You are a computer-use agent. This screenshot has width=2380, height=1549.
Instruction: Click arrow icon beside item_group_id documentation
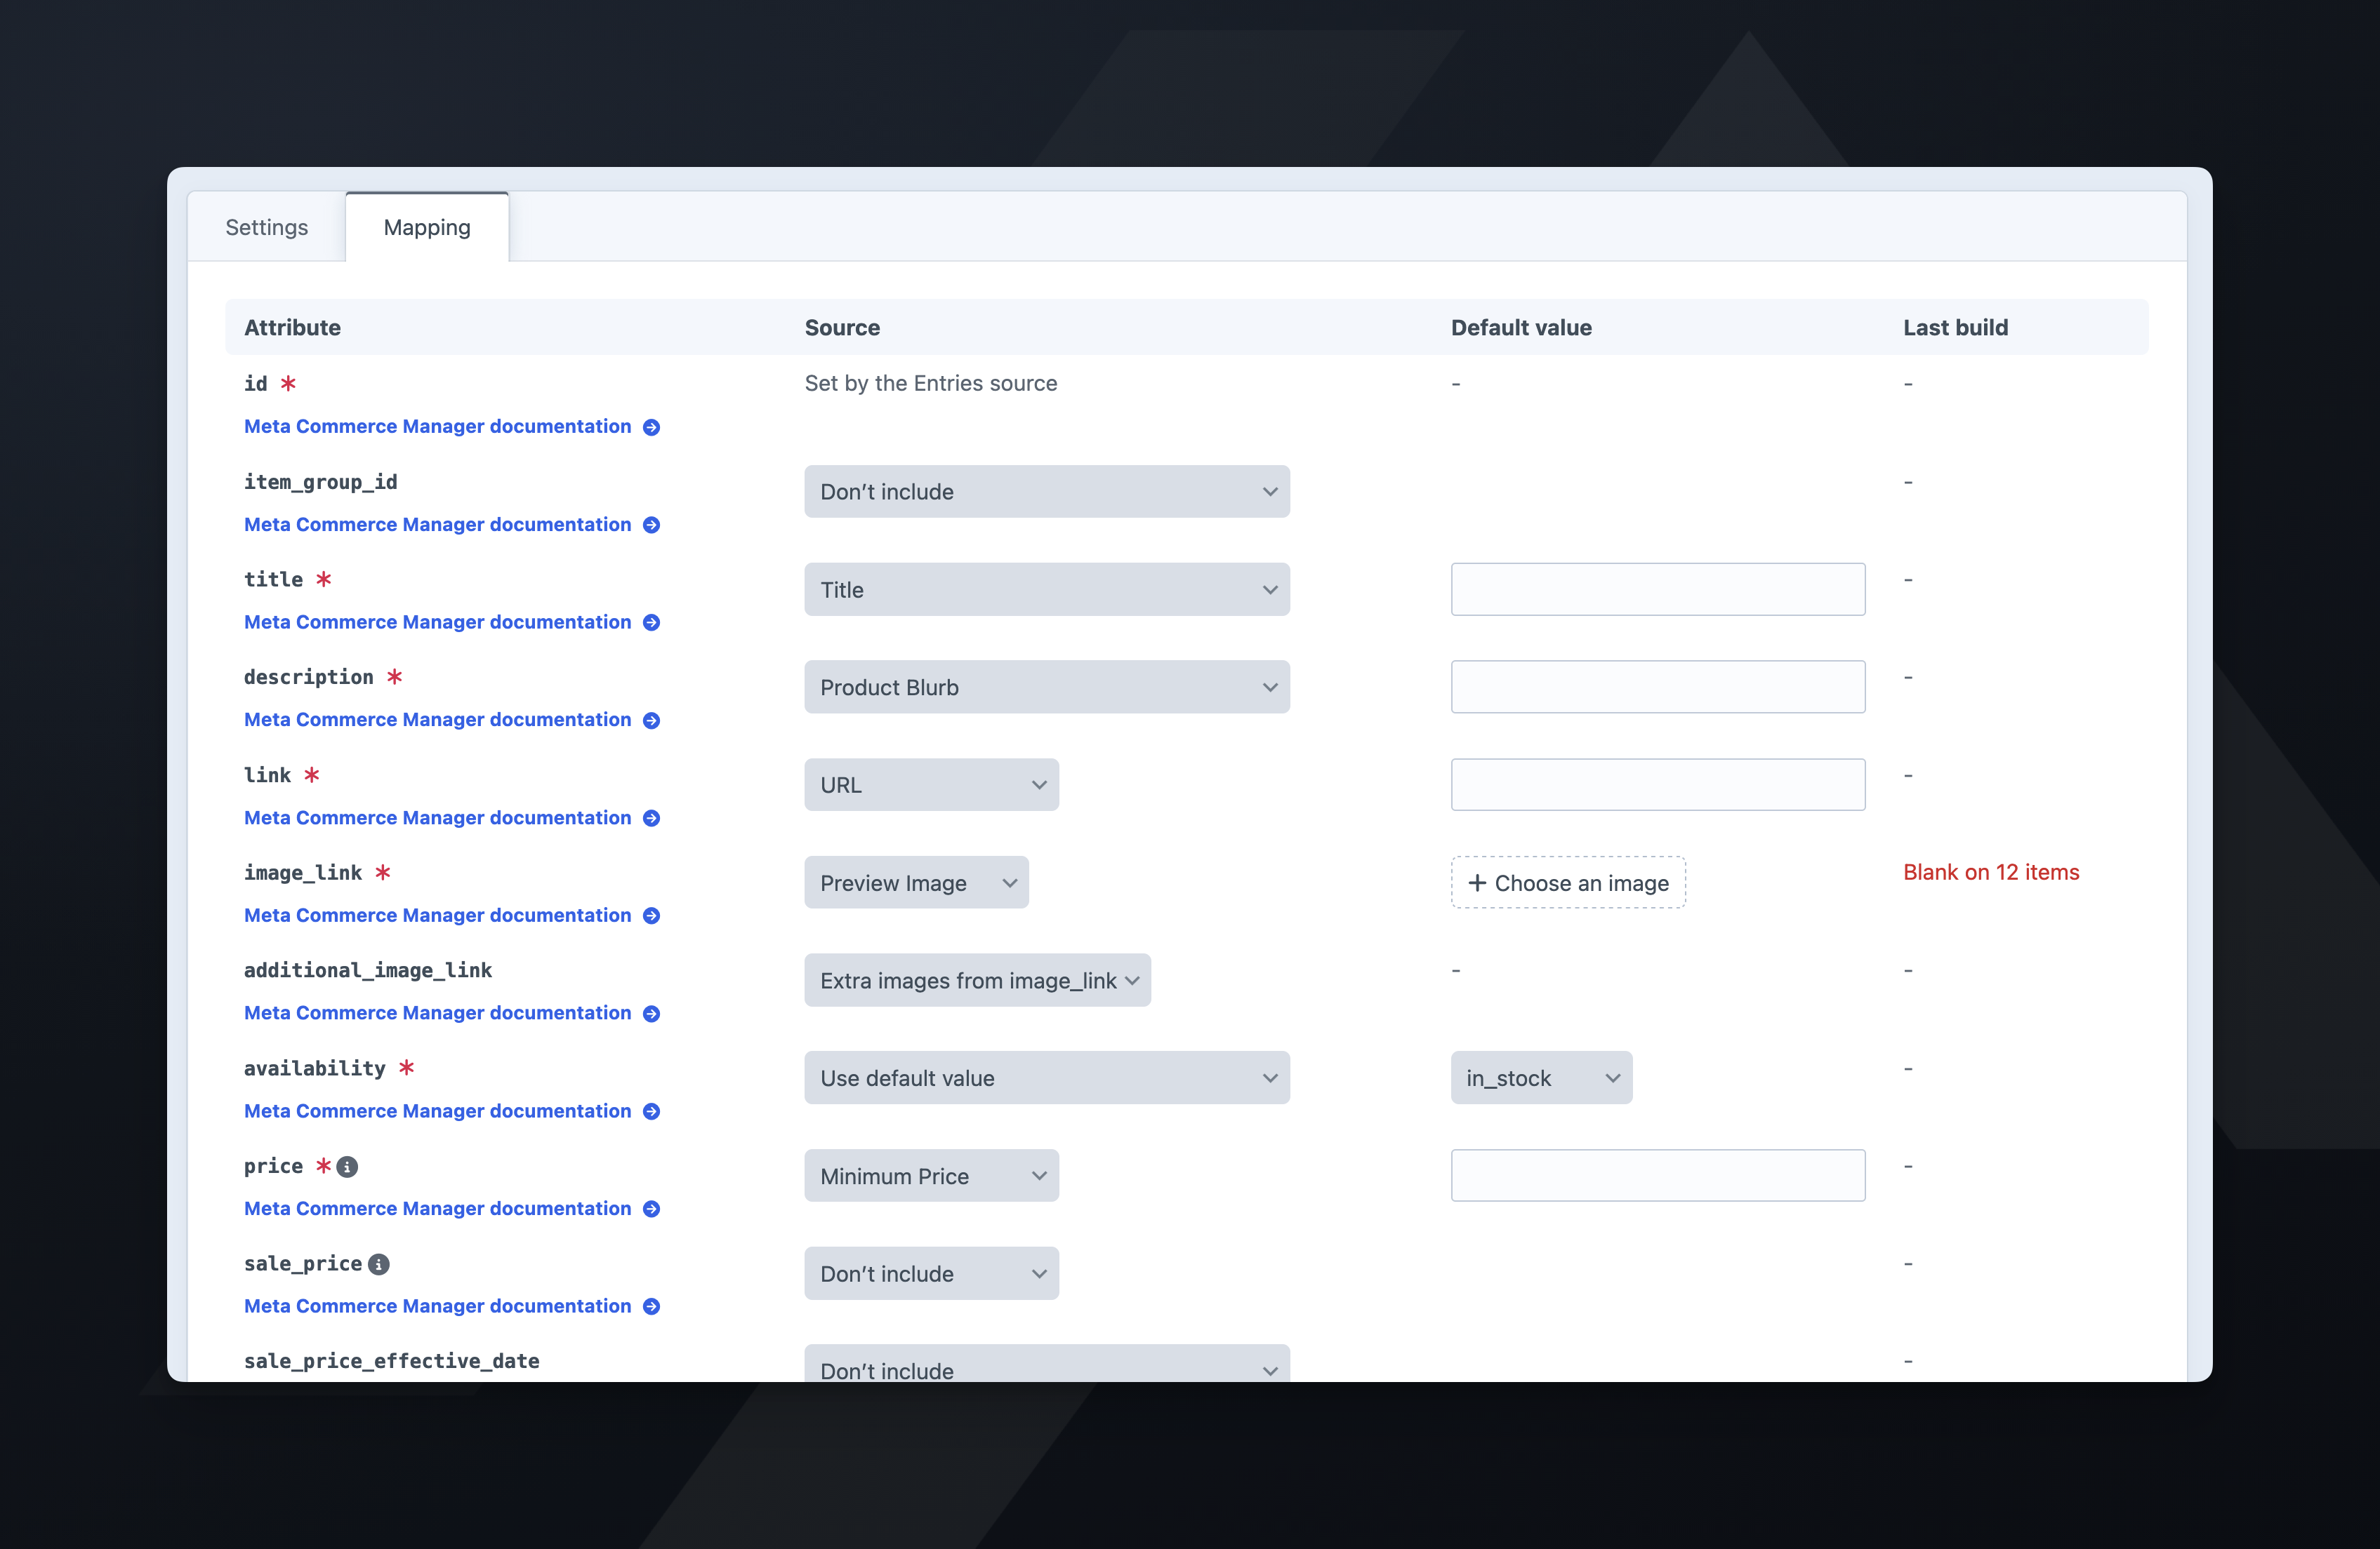651,525
